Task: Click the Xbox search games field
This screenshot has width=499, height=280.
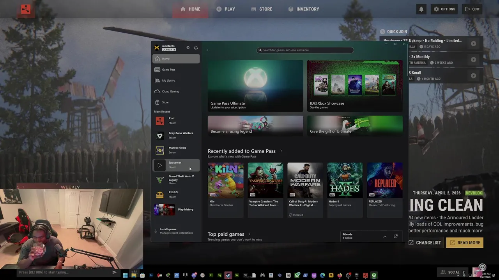Action: coord(305,50)
